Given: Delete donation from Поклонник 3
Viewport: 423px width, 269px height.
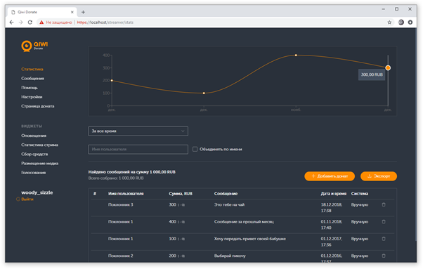Looking at the screenshot, I should tap(384, 205).
